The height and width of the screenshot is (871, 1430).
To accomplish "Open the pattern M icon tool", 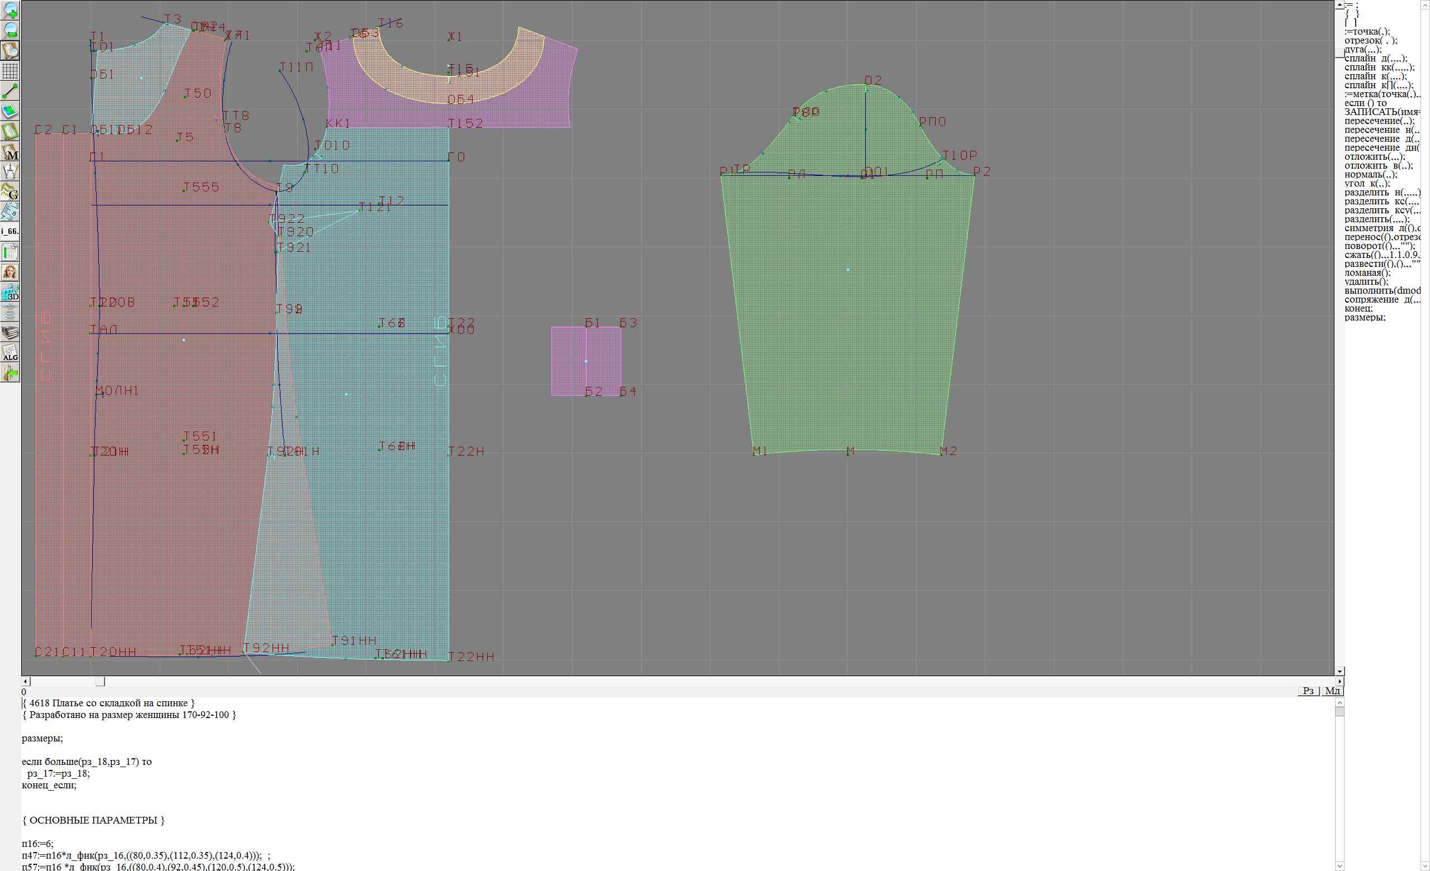I will tap(10, 152).
